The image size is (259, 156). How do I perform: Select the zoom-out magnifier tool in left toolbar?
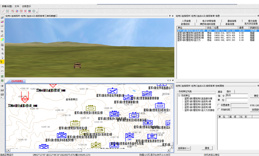[2, 53]
